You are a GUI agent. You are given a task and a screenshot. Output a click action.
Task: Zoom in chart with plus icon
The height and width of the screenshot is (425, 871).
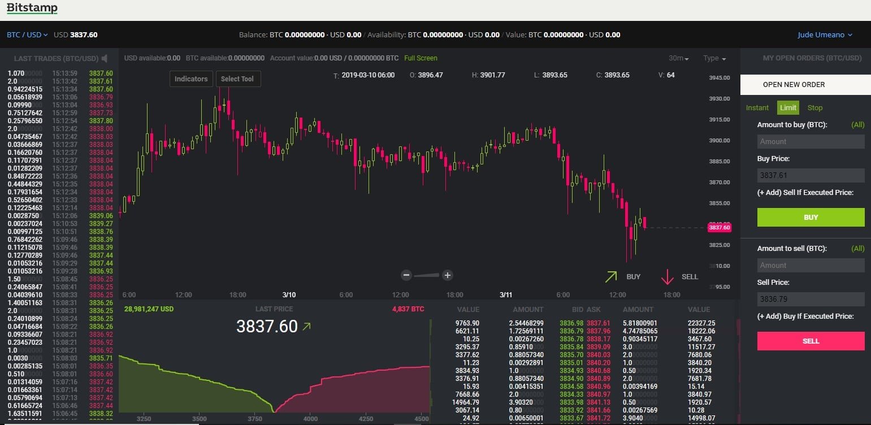click(448, 275)
